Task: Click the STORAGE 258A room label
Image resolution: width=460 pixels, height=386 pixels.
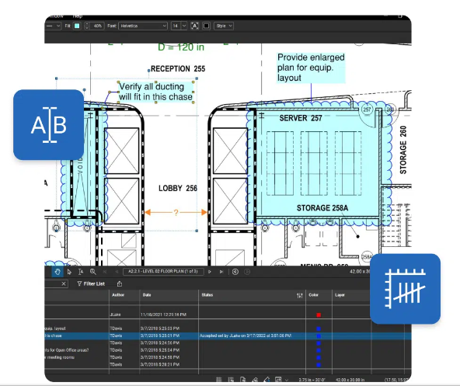Action: click(x=322, y=208)
